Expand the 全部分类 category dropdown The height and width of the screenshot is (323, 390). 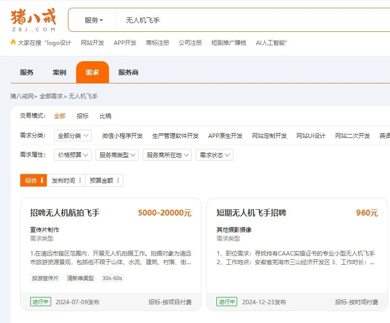72,135
